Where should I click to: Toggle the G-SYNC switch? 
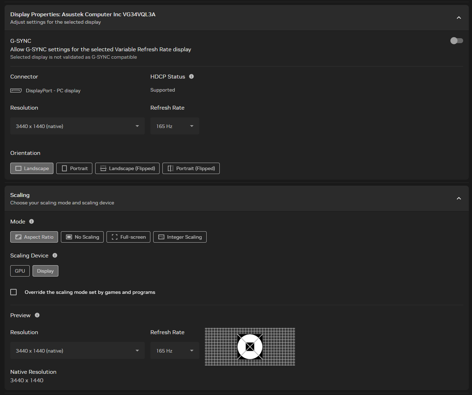click(x=456, y=41)
